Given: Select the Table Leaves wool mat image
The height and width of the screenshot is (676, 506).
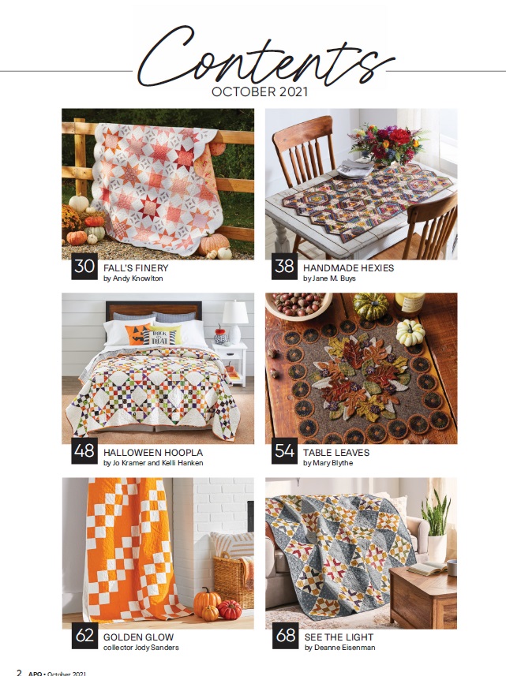Looking at the screenshot, I should click(361, 368).
